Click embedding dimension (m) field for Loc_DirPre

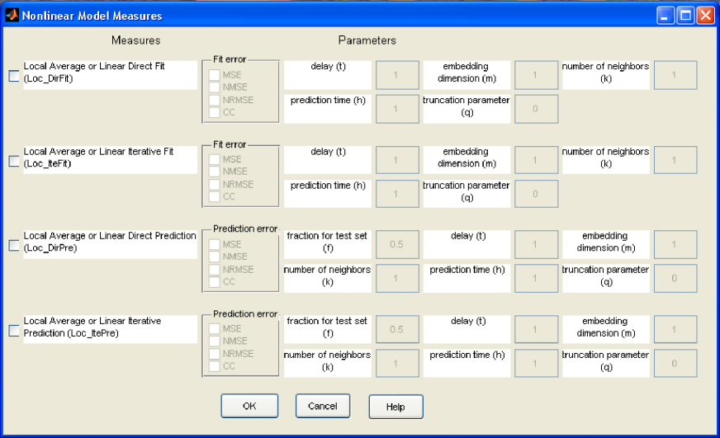tap(675, 245)
